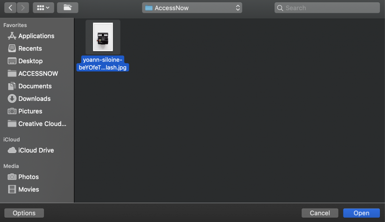
Task: Click the Applications icon in sidebar
Action: pos(12,36)
